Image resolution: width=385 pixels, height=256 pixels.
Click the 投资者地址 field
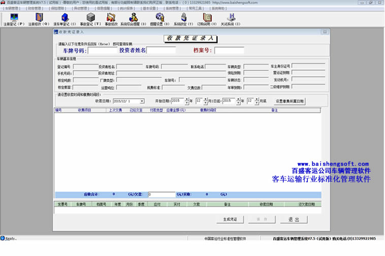tap(171, 73)
